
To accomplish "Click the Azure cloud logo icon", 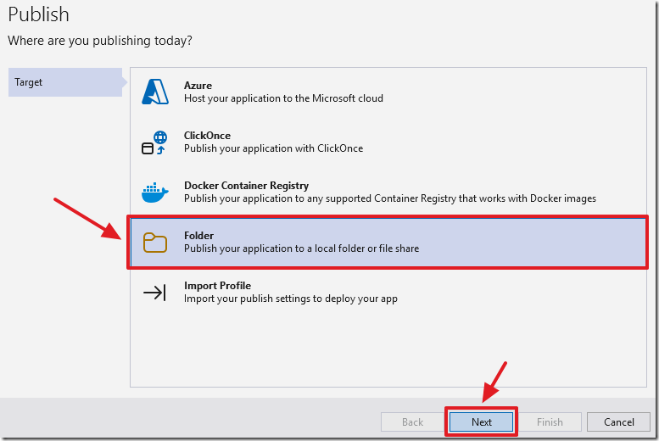I will point(155,92).
